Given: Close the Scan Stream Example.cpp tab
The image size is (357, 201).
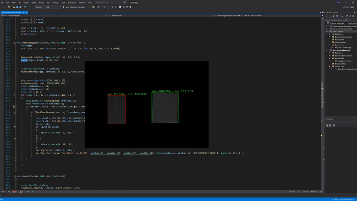Looking at the screenshot, I should (x=26, y=13).
